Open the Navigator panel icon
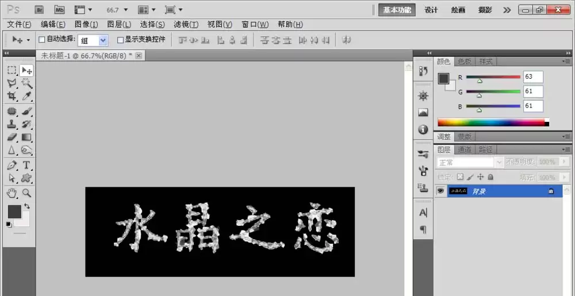Screen dimensions: 575x296 coord(423,96)
